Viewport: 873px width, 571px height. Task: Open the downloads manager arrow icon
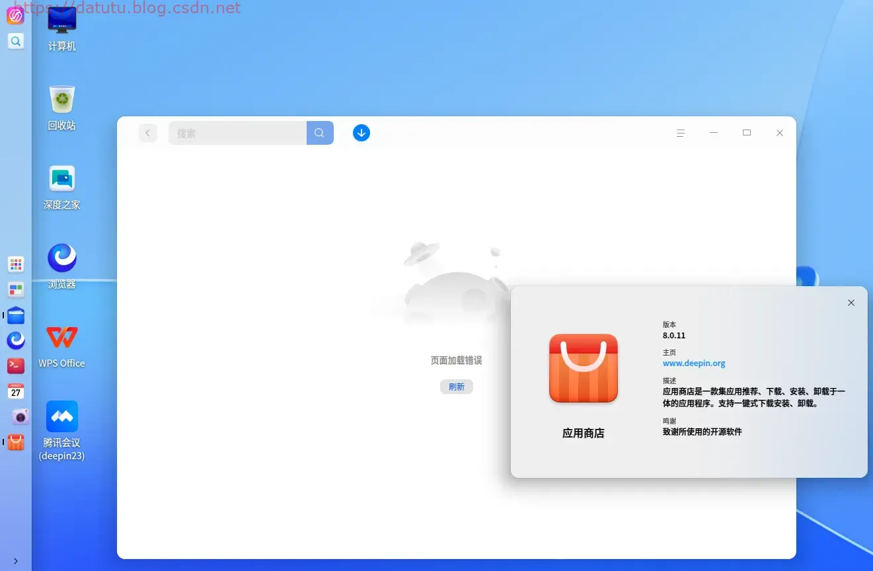click(361, 133)
